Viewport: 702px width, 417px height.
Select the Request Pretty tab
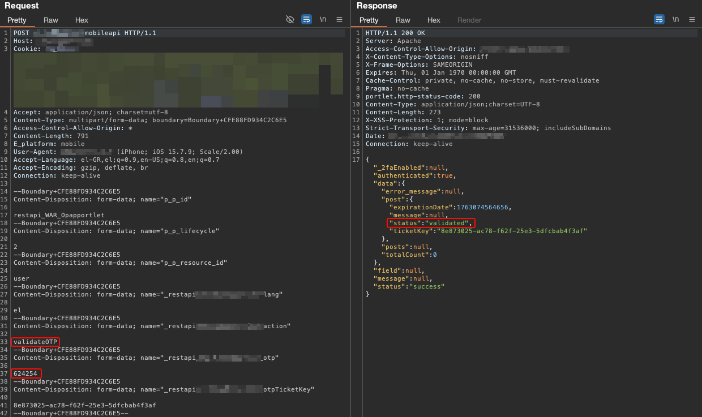[x=17, y=20]
